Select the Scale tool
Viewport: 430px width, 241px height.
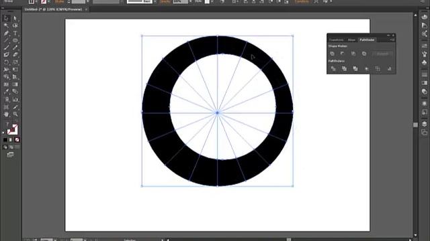pos(15,62)
